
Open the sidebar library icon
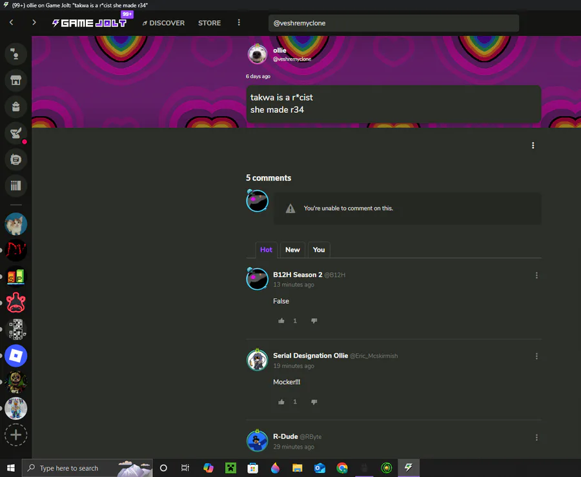point(15,186)
